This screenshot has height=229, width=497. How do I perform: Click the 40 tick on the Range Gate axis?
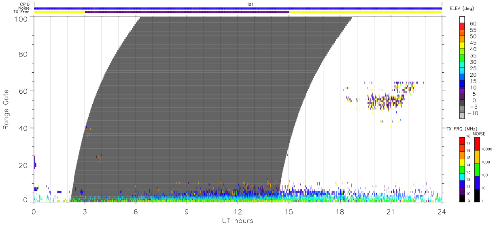pos(23,128)
